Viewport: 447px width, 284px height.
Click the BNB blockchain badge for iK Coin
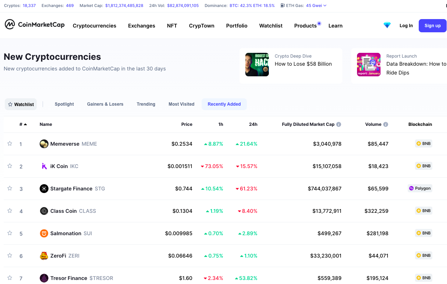pos(423,166)
